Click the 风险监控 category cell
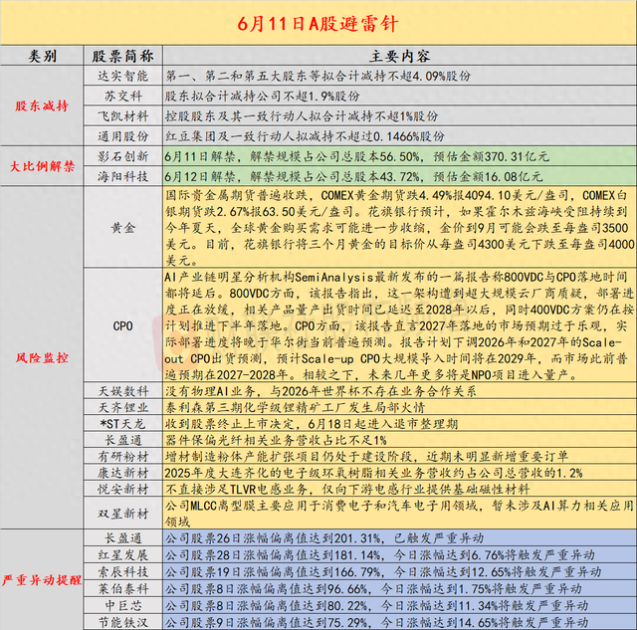637x630 pixels. pos(42,358)
